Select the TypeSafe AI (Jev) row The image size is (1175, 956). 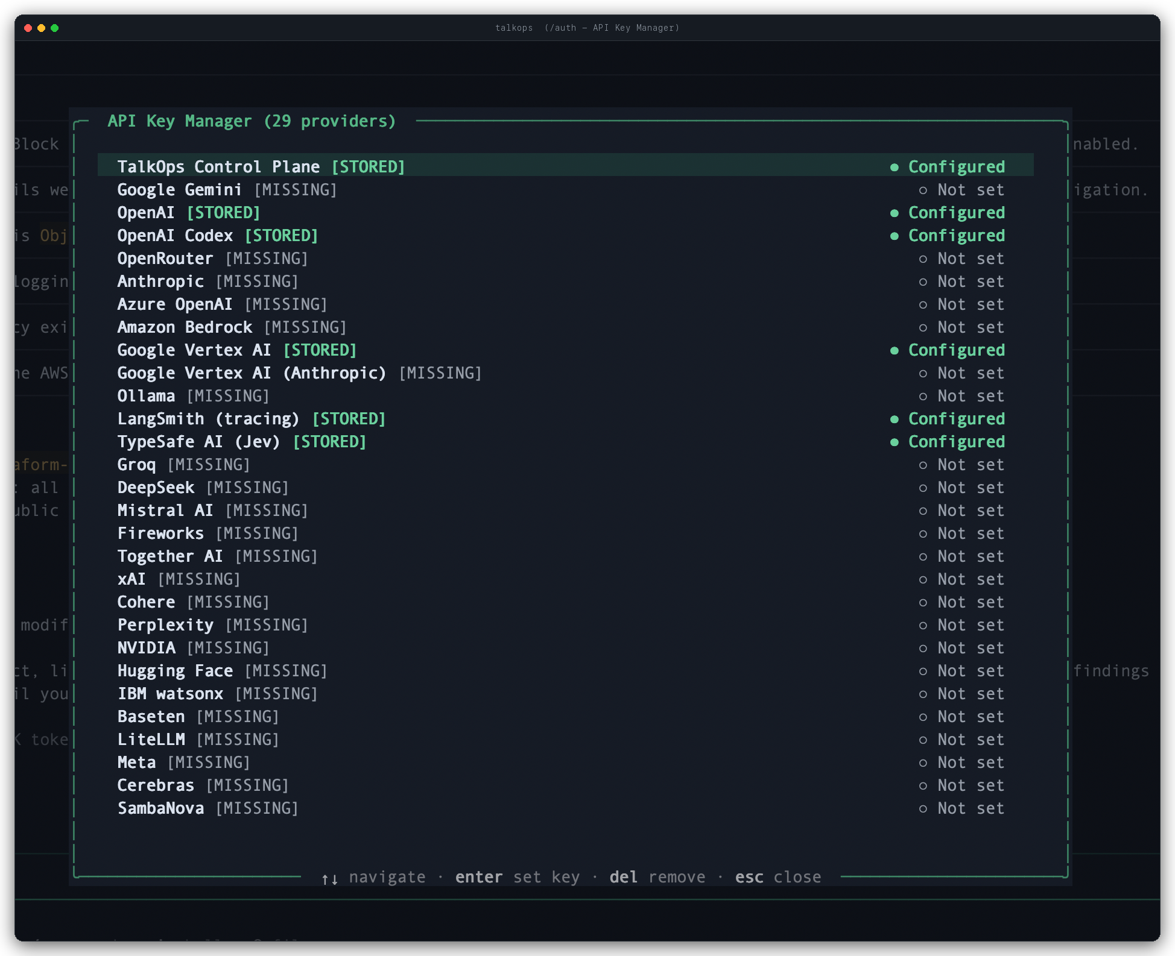coord(565,441)
